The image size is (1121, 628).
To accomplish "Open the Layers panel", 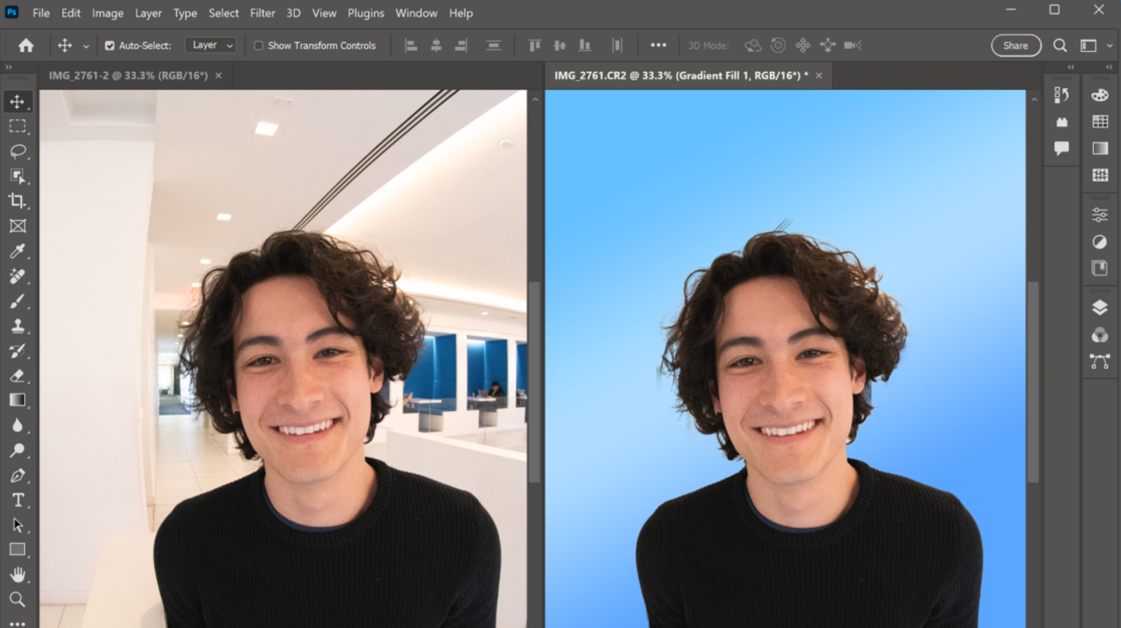I will [1100, 307].
